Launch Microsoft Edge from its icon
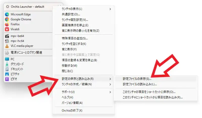The image size is (202, 118). click(x=7, y=14)
